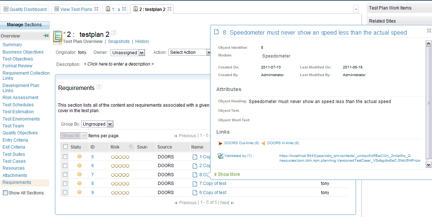The width and height of the screenshot is (432, 217).
Task: Click the test plan icon beside testplan 2
Action: pos(57,36)
